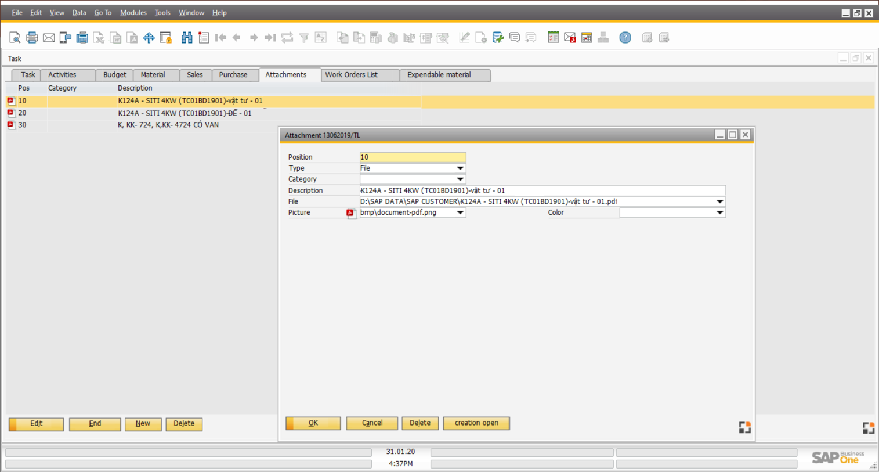Open Messages/Alerts speech bubble icon
Image resolution: width=879 pixels, height=472 pixels.
click(x=515, y=38)
